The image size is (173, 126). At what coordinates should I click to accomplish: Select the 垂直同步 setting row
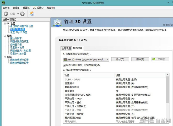point(114,91)
